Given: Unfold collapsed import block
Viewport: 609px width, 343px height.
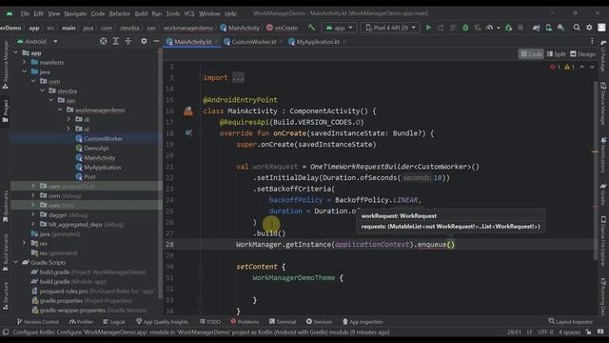Looking at the screenshot, I should [x=238, y=78].
